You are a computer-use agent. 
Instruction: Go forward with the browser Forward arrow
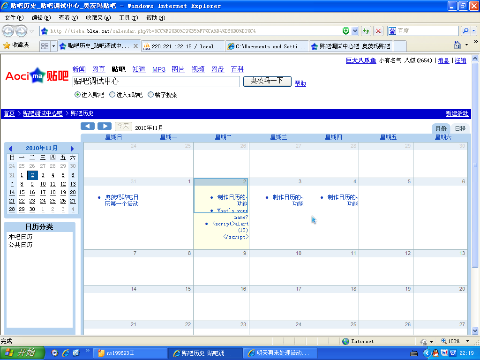click(21, 31)
